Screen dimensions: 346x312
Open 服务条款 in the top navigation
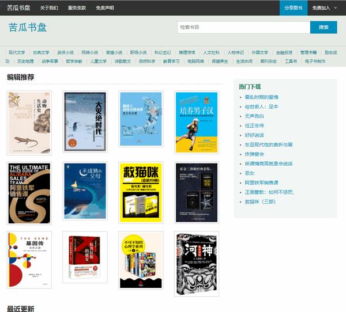77,8
